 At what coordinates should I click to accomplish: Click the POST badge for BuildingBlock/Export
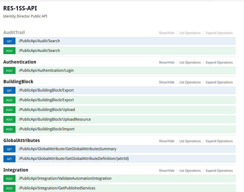pos(9,100)
